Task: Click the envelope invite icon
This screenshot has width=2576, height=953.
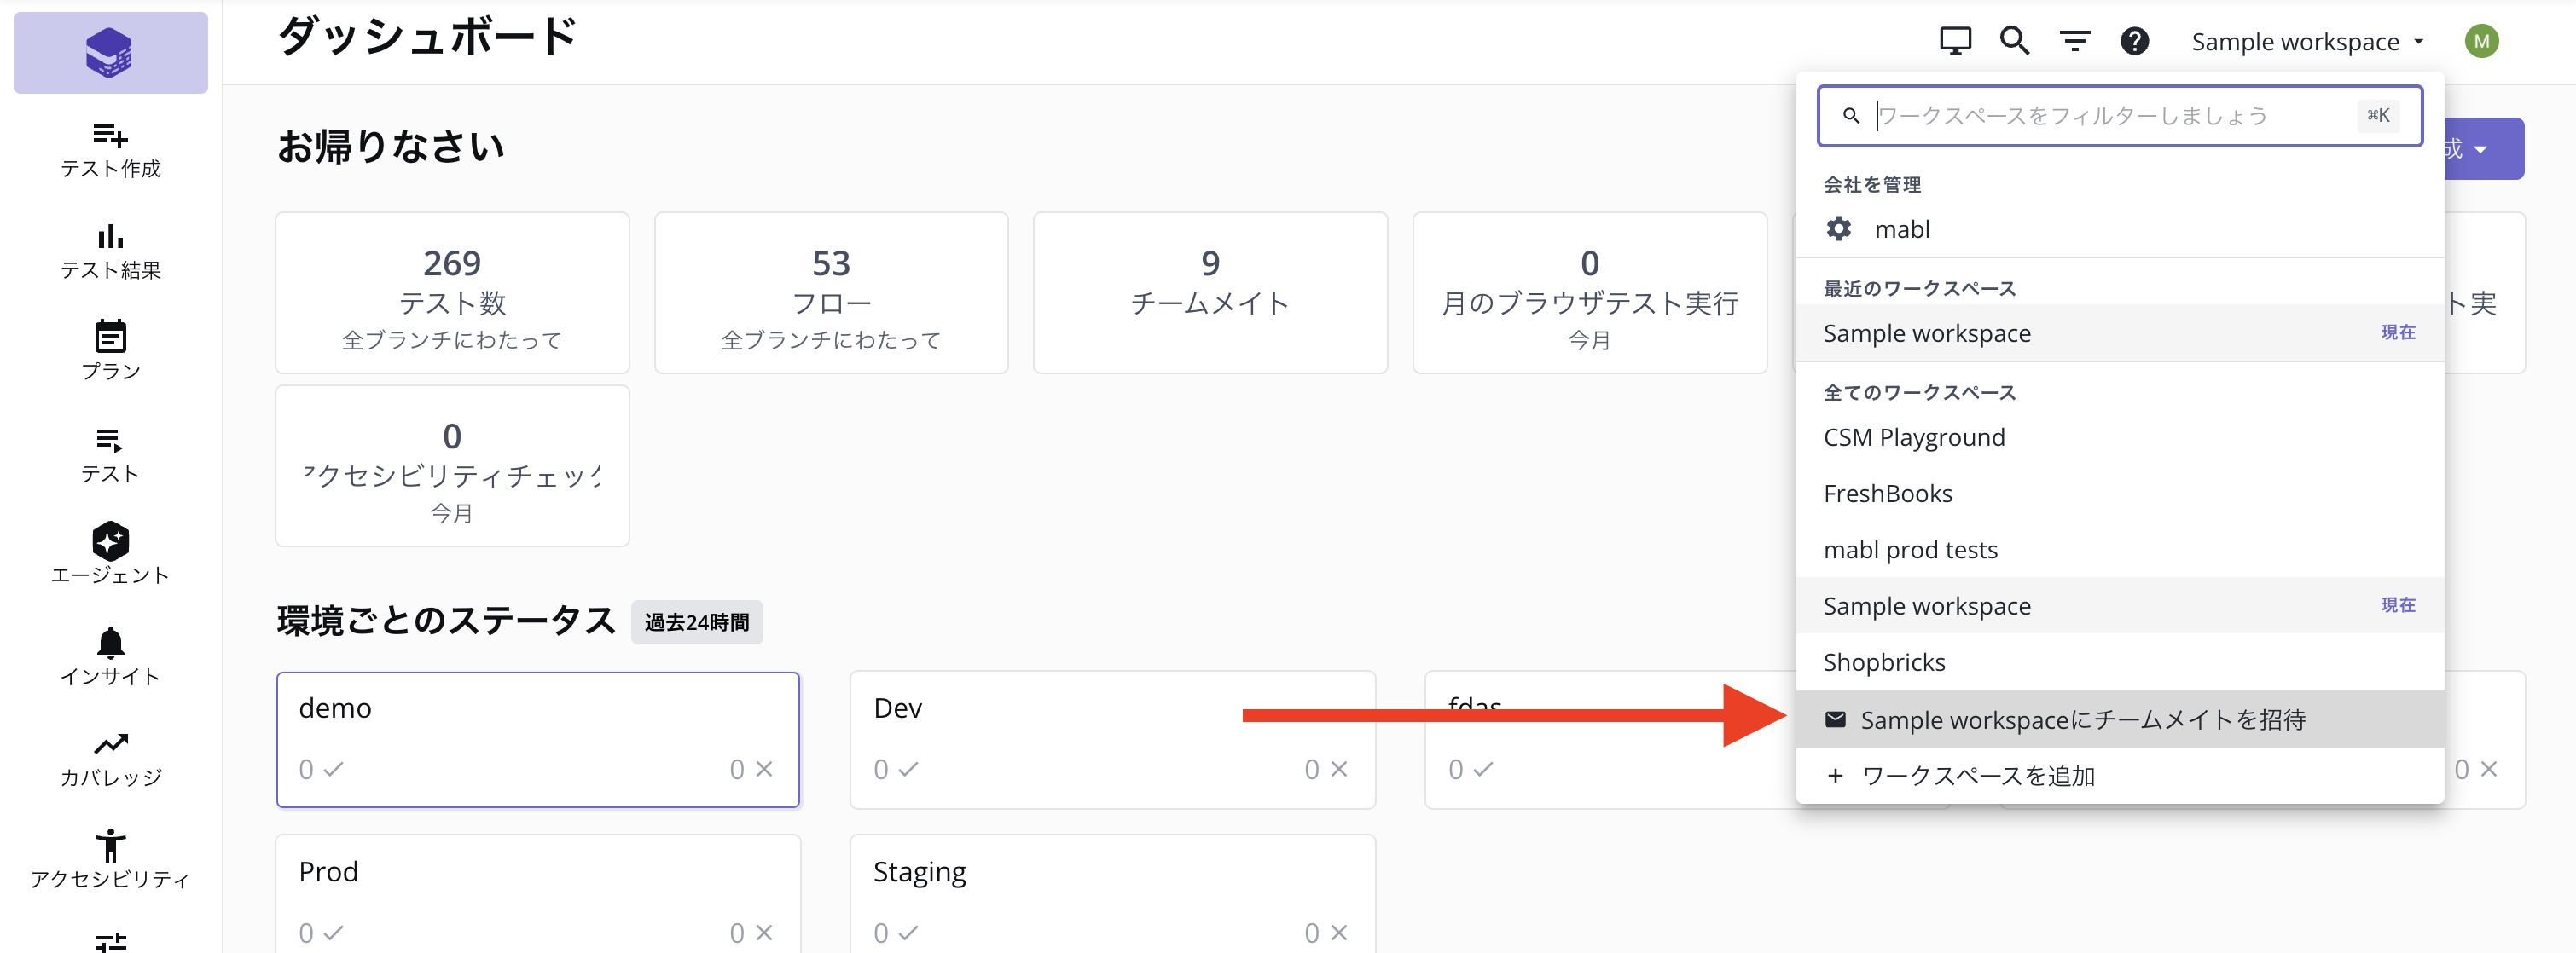Action: tap(1835, 719)
